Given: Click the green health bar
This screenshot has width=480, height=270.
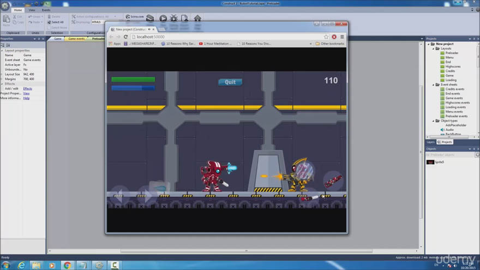Looking at the screenshot, I should click(133, 80).
